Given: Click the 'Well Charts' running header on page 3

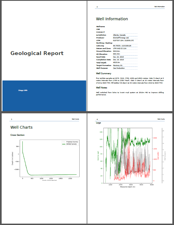Looking at the screenshot, I should coord(76,119).
